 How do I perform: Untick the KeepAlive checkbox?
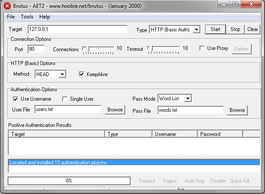[x=82, y=74]
